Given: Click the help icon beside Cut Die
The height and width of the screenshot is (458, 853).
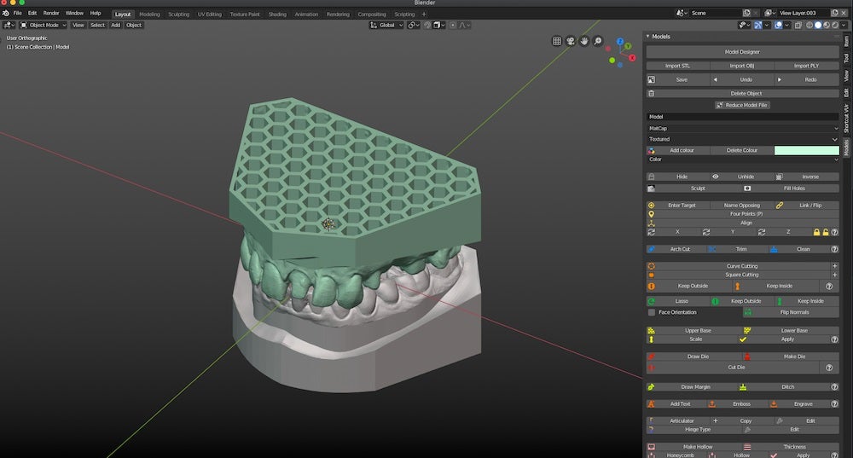Looking at the screenshot, I should [830, 367].
